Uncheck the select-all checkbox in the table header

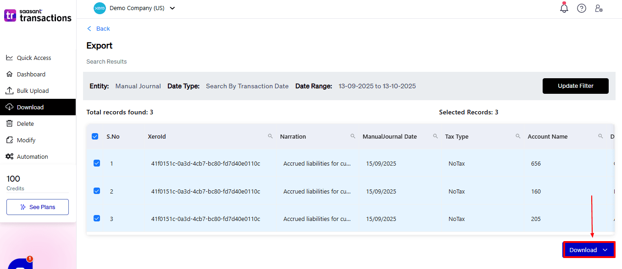[95, 136]
